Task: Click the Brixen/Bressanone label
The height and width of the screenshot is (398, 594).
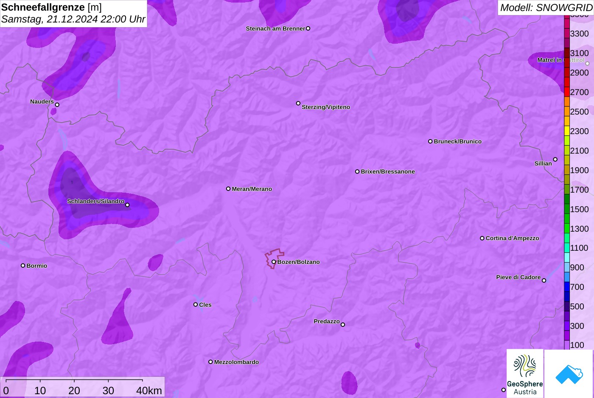Action: point(388,171)
